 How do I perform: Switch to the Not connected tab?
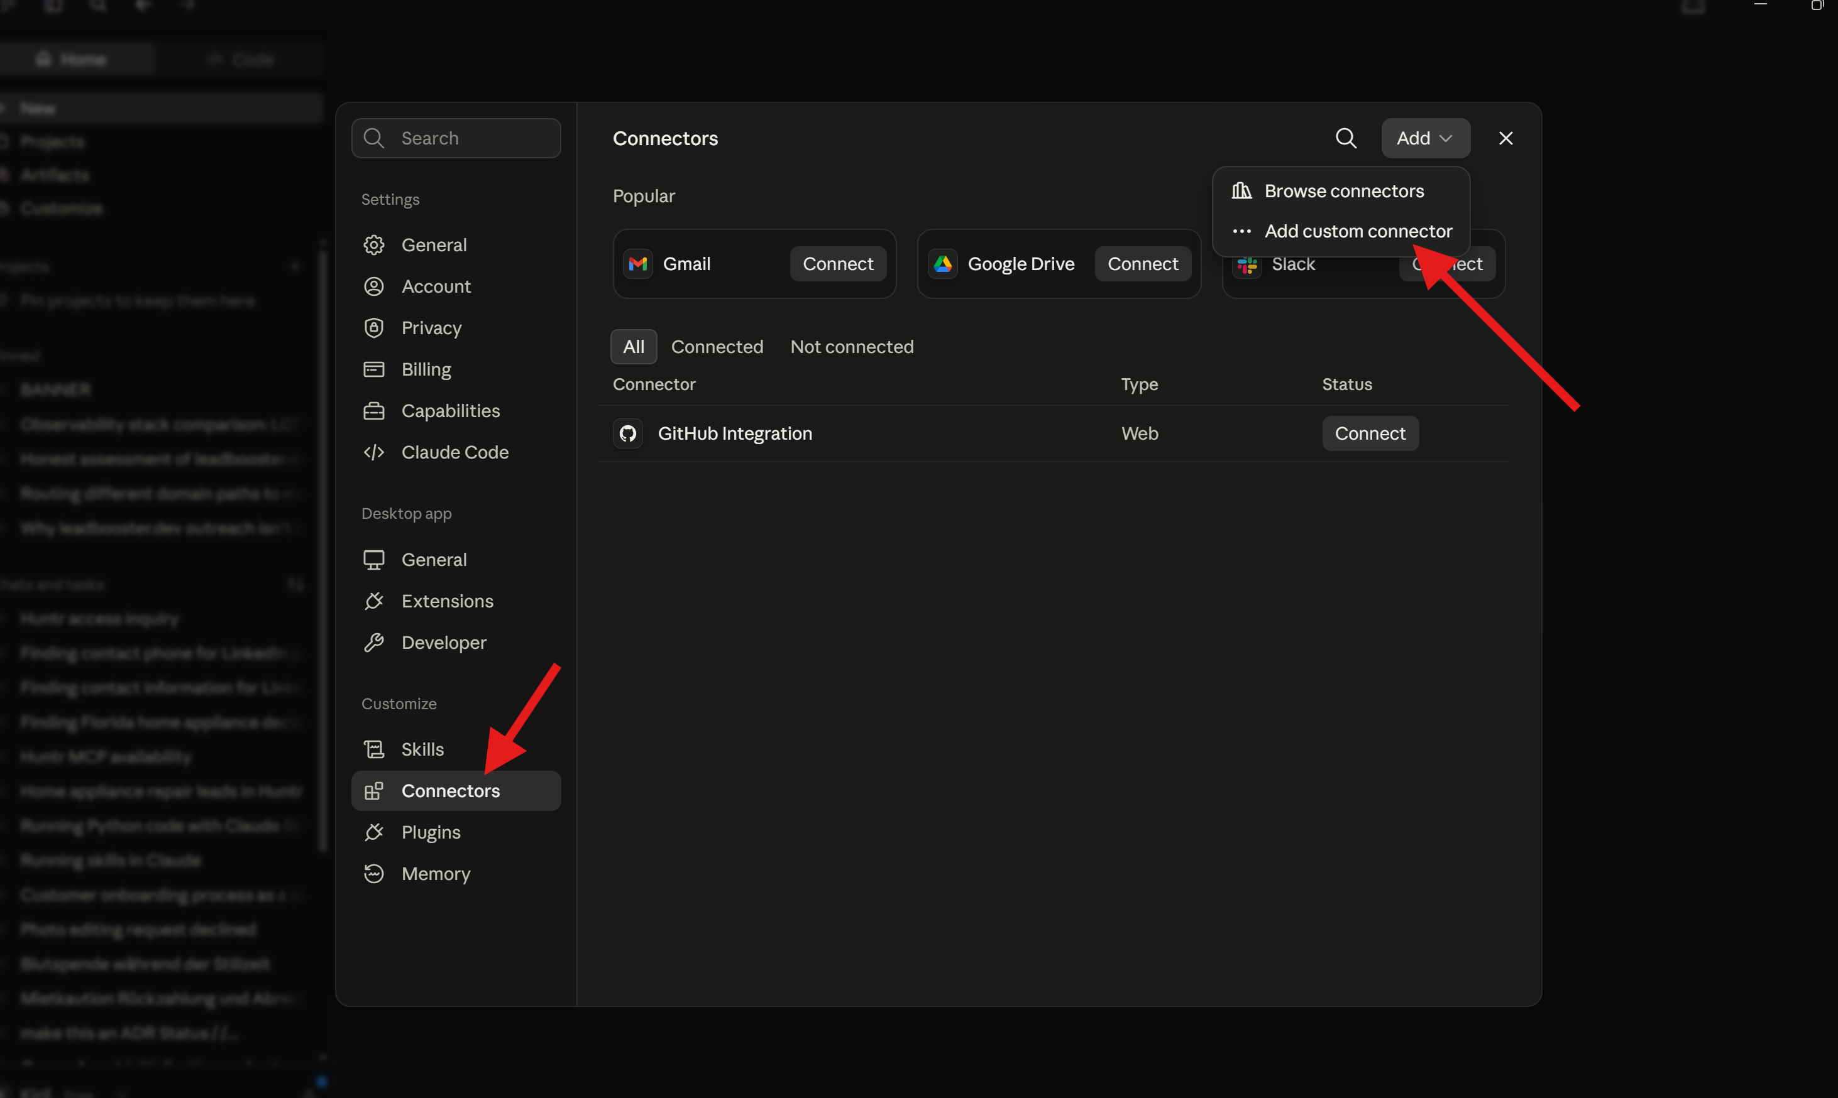[x=852, y=347]
